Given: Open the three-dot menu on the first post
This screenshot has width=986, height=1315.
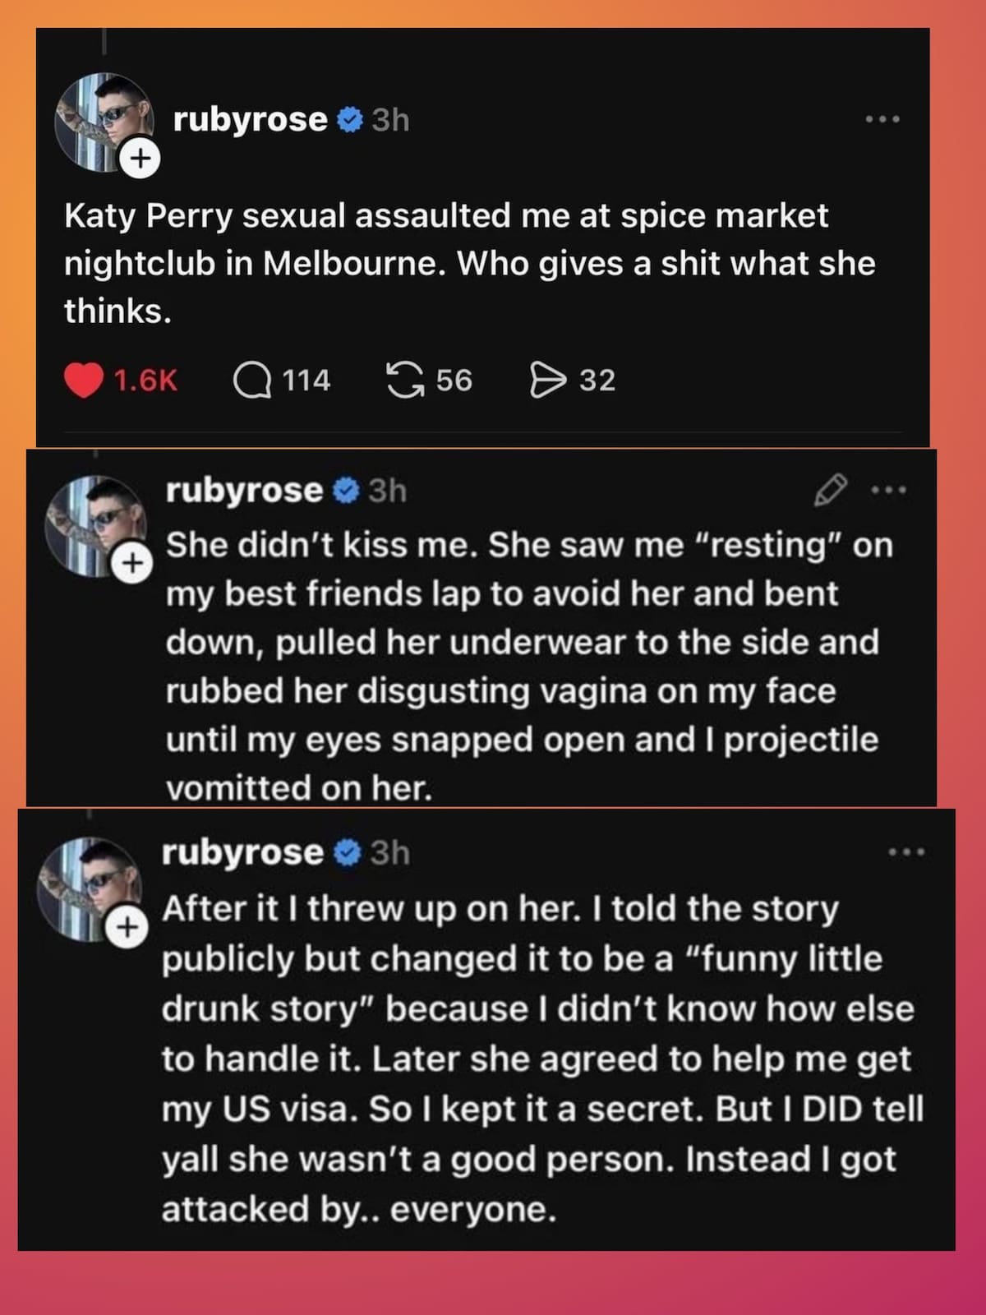Looking at the screenshot, I should (x=884, y=119).
